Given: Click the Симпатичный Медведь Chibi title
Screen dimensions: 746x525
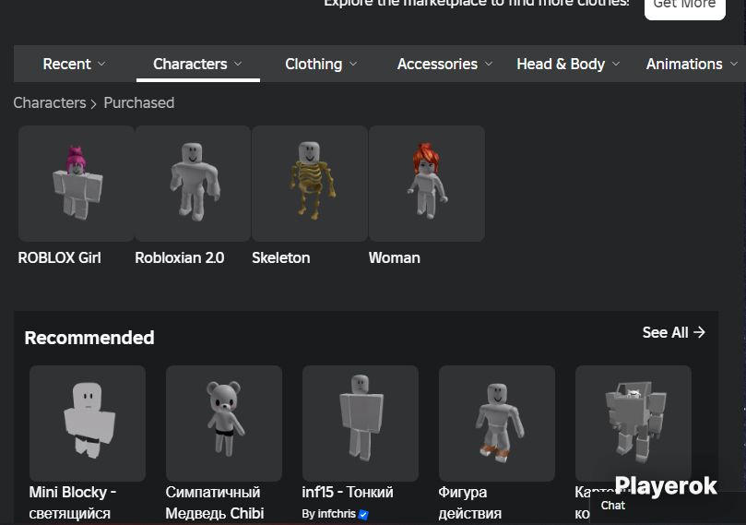Looking at the screenshot, I should click(215, 503).
